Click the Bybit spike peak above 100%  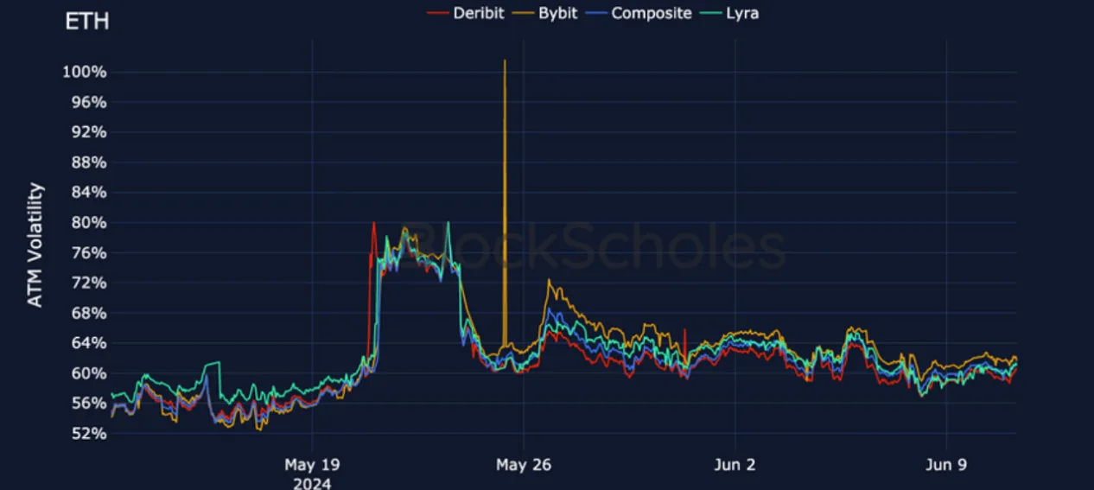point(505,61)
